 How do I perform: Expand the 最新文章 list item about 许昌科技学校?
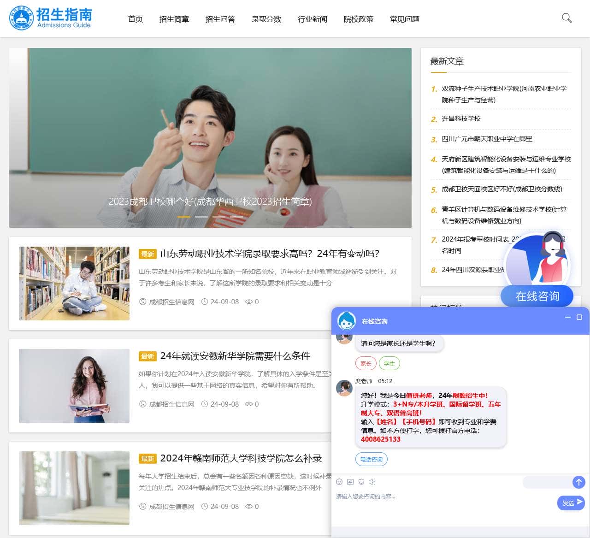tap(461, 118)
